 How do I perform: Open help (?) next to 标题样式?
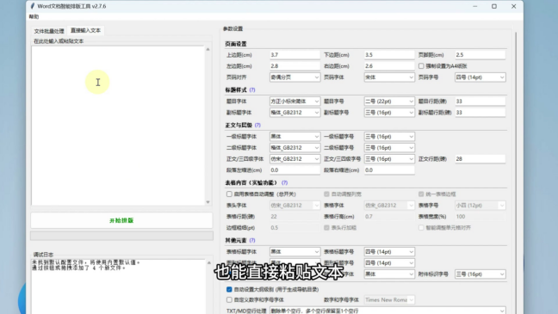pos(252,90)
